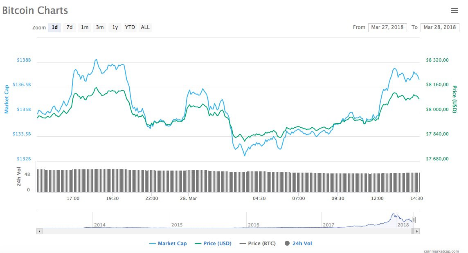468x253 pixels.
Task: Select the 7d zoom range
Action: click(70, 27)
